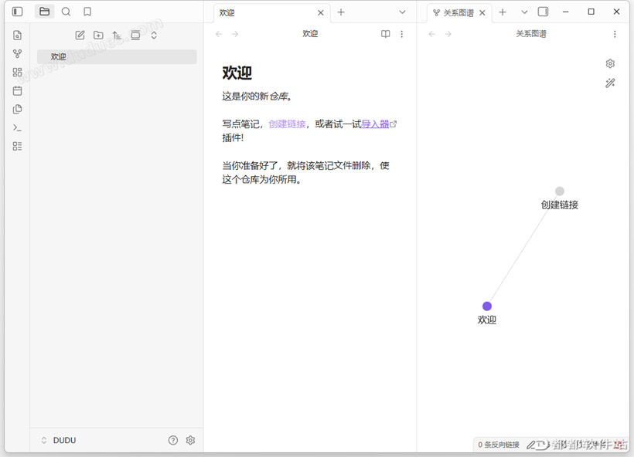Screen dimensions: 634x457
Task: Open help question mark icon
Action: click(173, 440)
